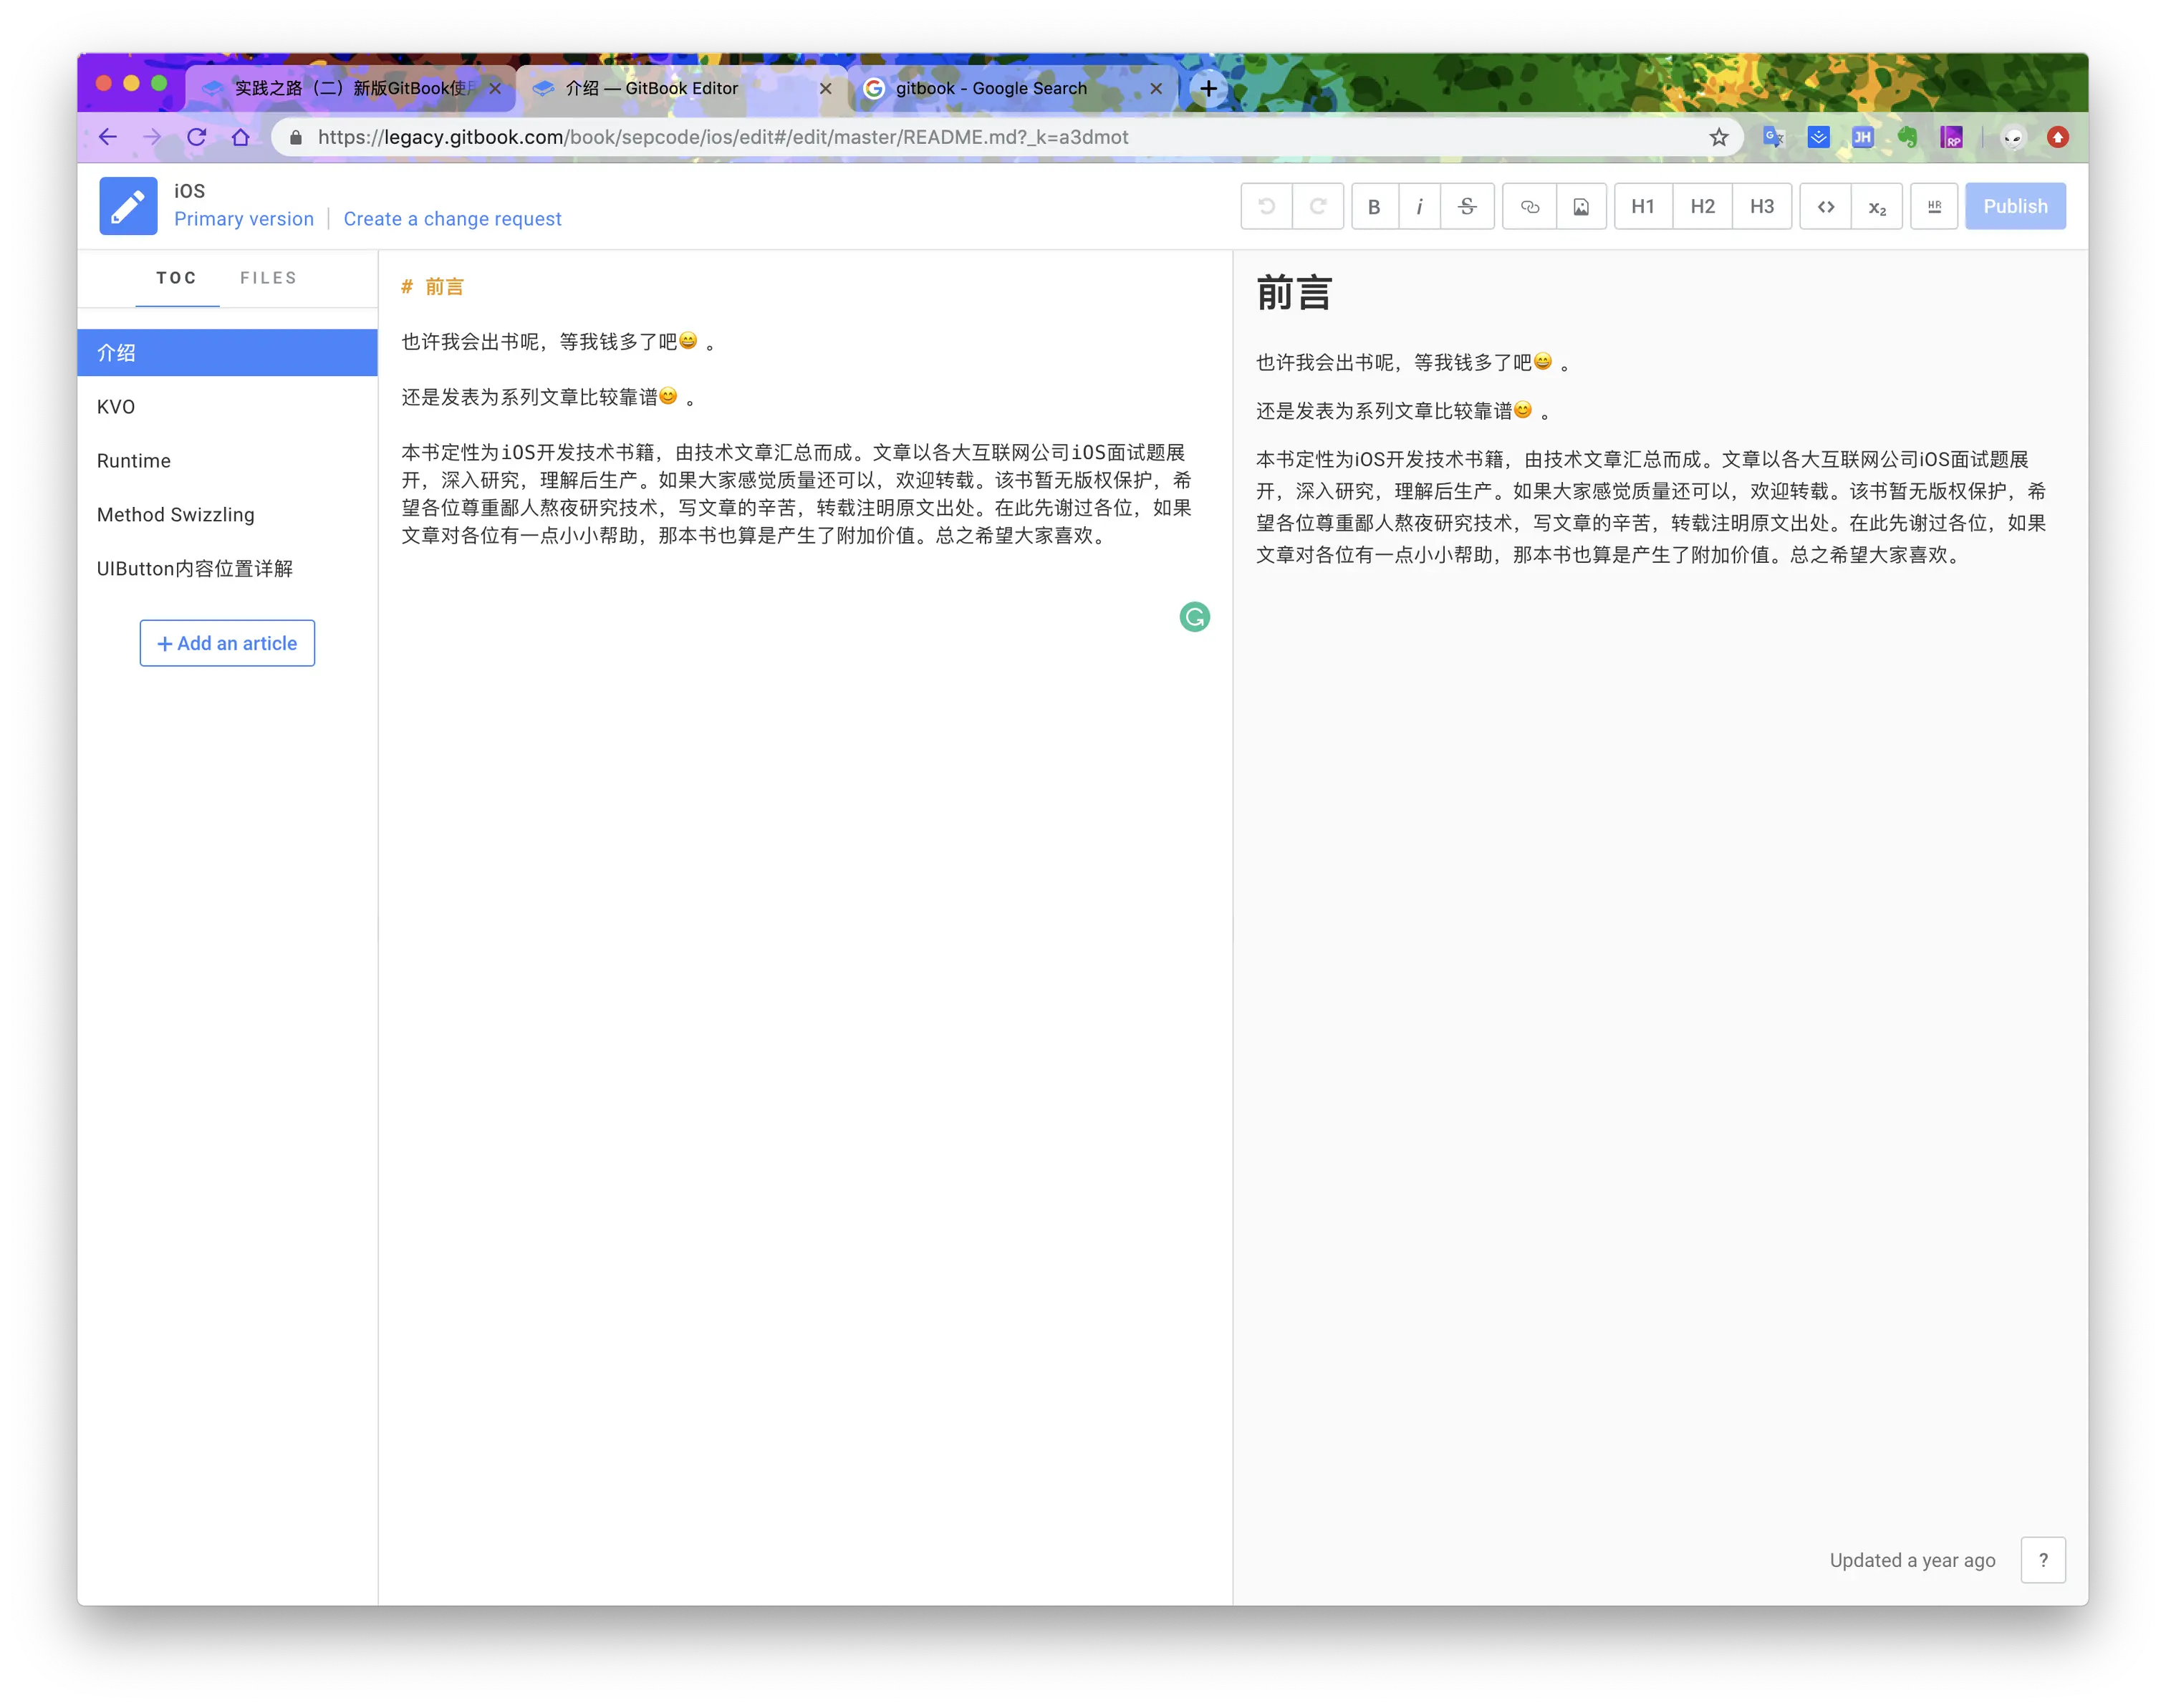
Task: Apply subscript formatting
Action: point(1877,207)
